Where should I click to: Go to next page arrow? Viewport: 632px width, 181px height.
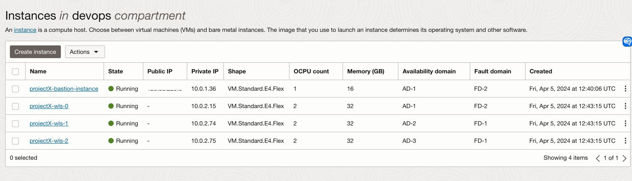tap(624, 158)
